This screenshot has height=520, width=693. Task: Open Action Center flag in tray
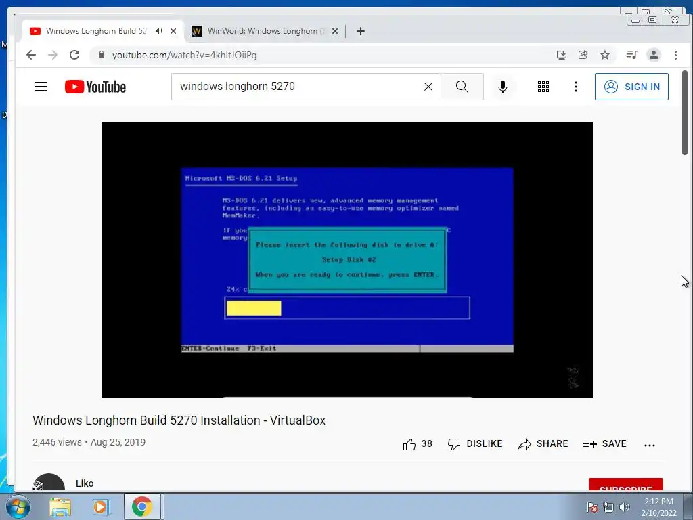(x=591, y=507)
